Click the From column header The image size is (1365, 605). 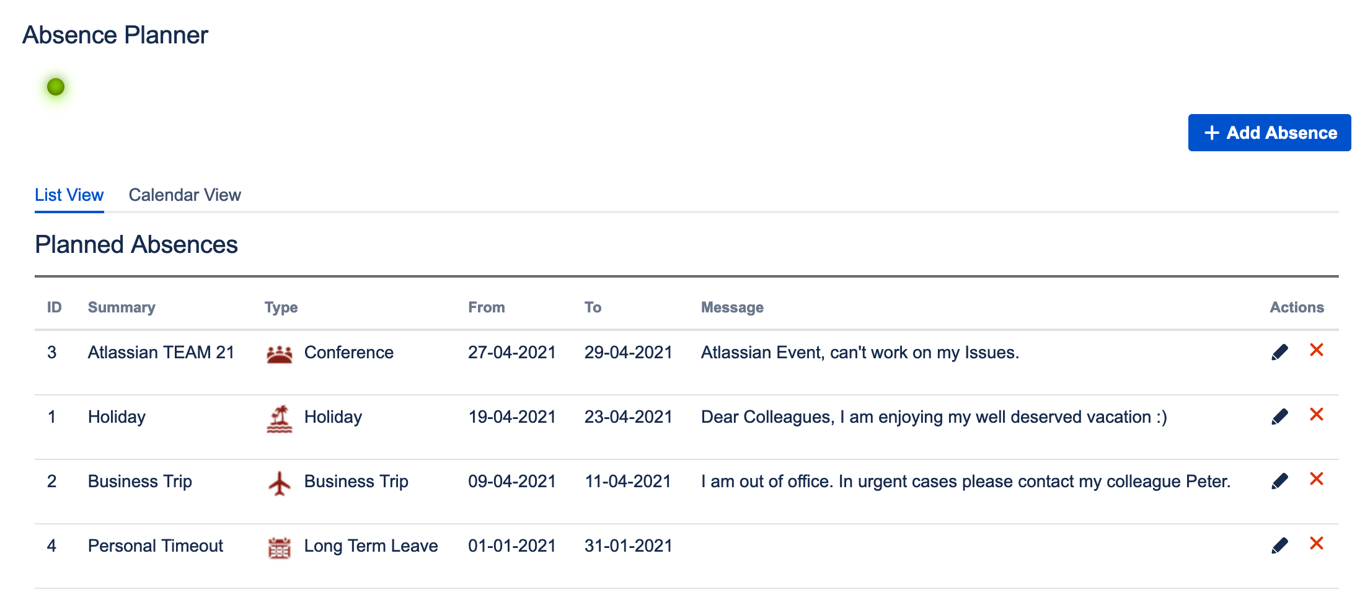[487, 307]
